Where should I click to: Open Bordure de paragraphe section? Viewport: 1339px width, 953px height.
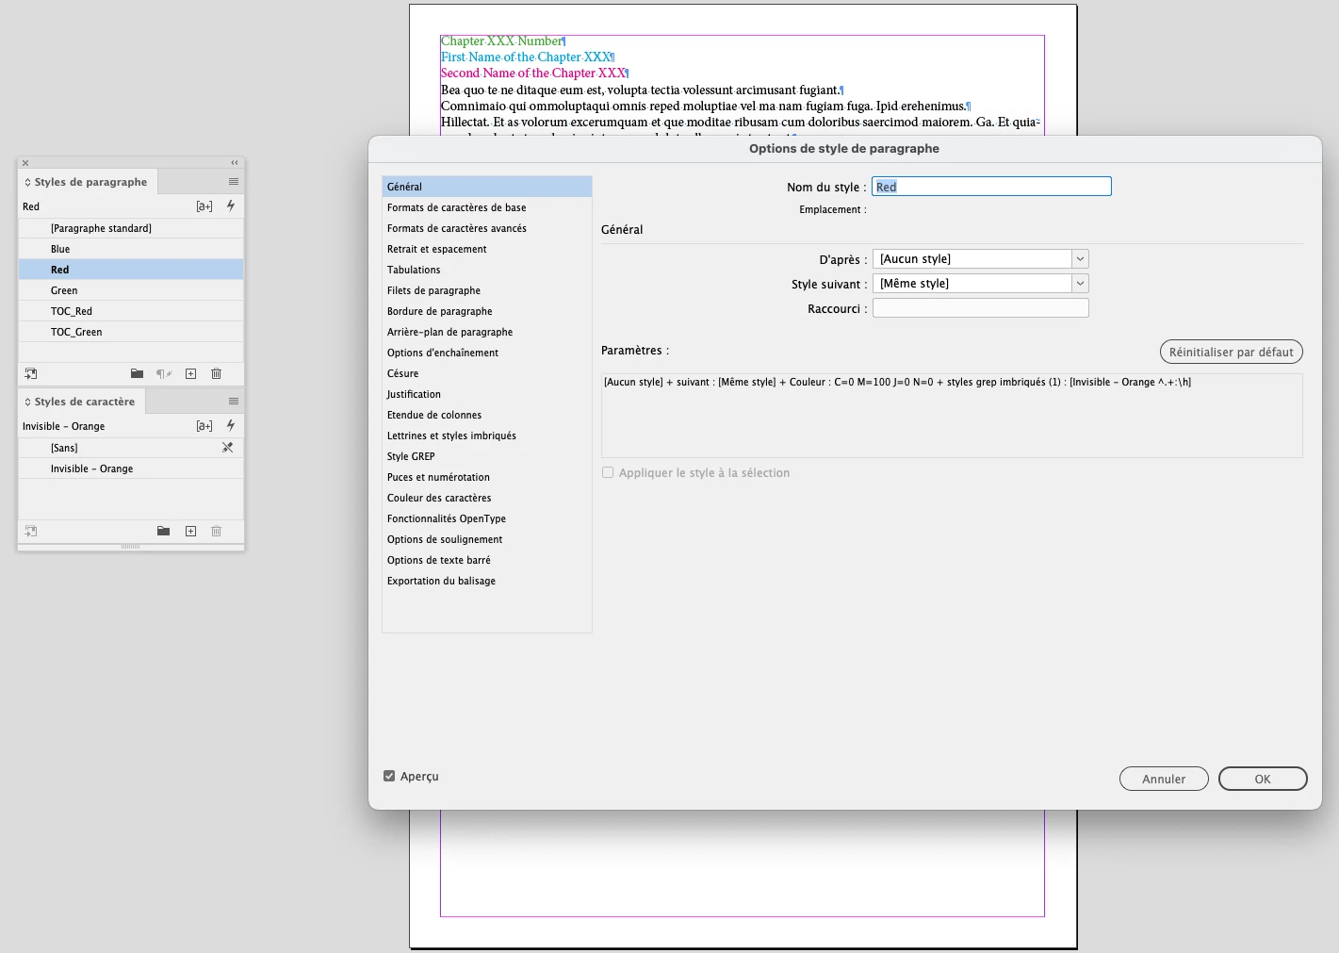click(x=487, y=311)
